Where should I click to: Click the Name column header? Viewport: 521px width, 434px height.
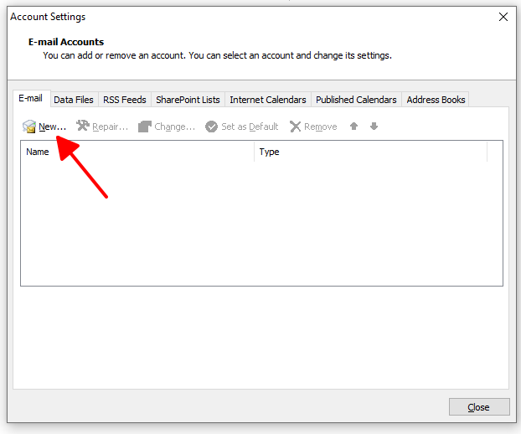[x=137, y=152]
